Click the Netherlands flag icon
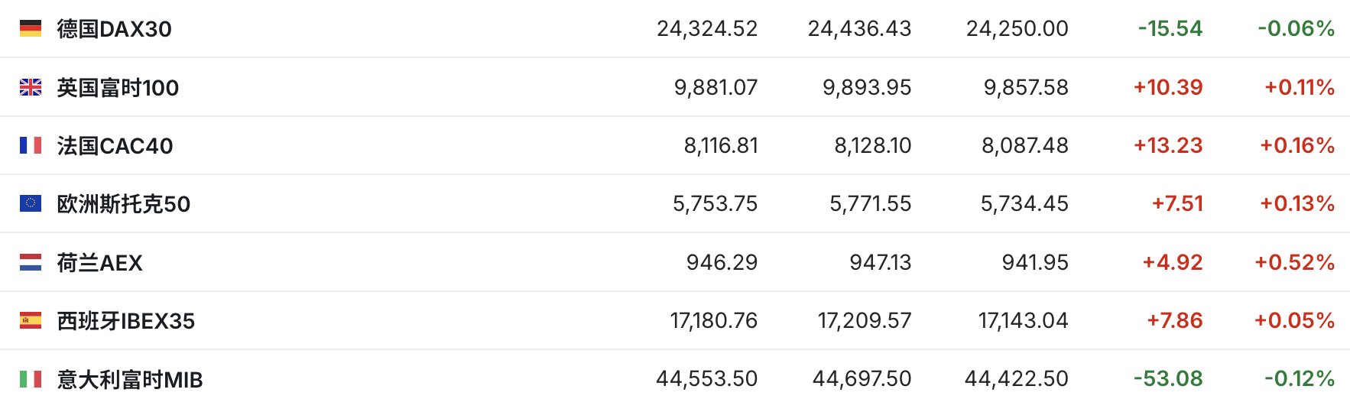The image size is (1350, 399). 31,262
